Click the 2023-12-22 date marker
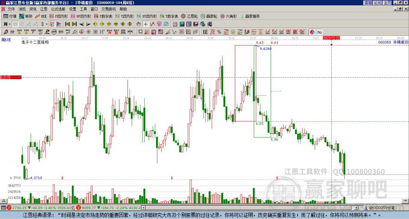The image size is (409, 219). tap(331, 38)
